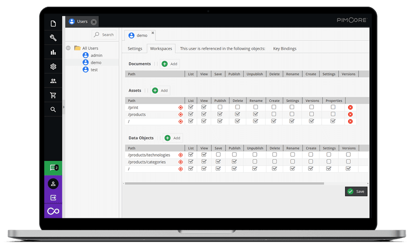Screen dimensions: 415x252
Task: Open the Settings gear sidebar menu
Action: pos(53,67)
